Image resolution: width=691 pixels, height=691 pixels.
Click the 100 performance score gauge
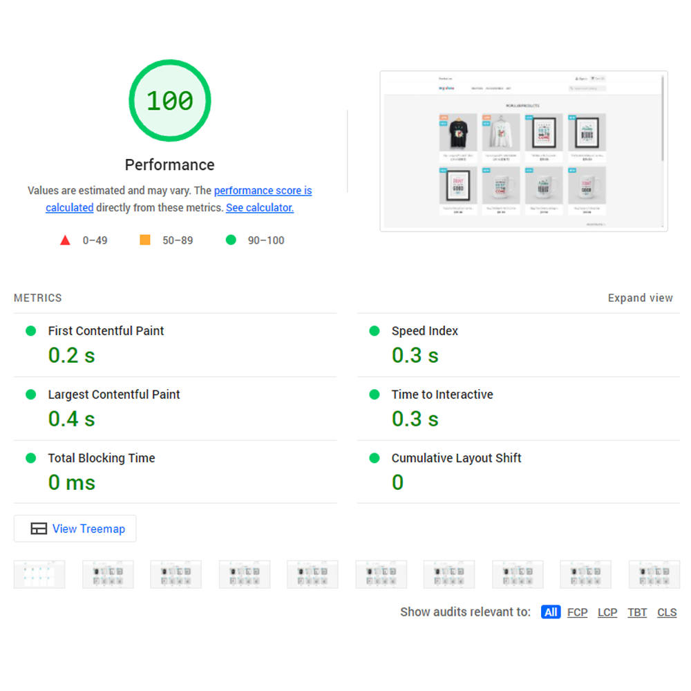[170, 100]
